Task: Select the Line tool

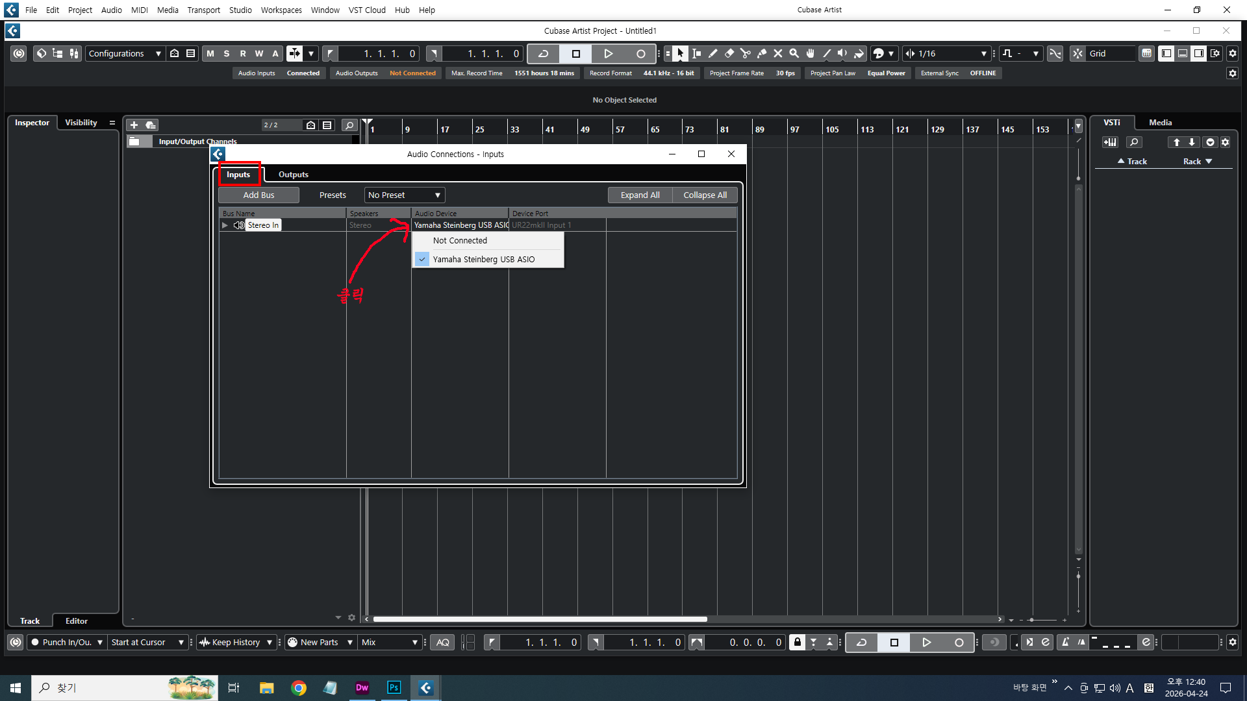Action: click(x=826, y=53)
